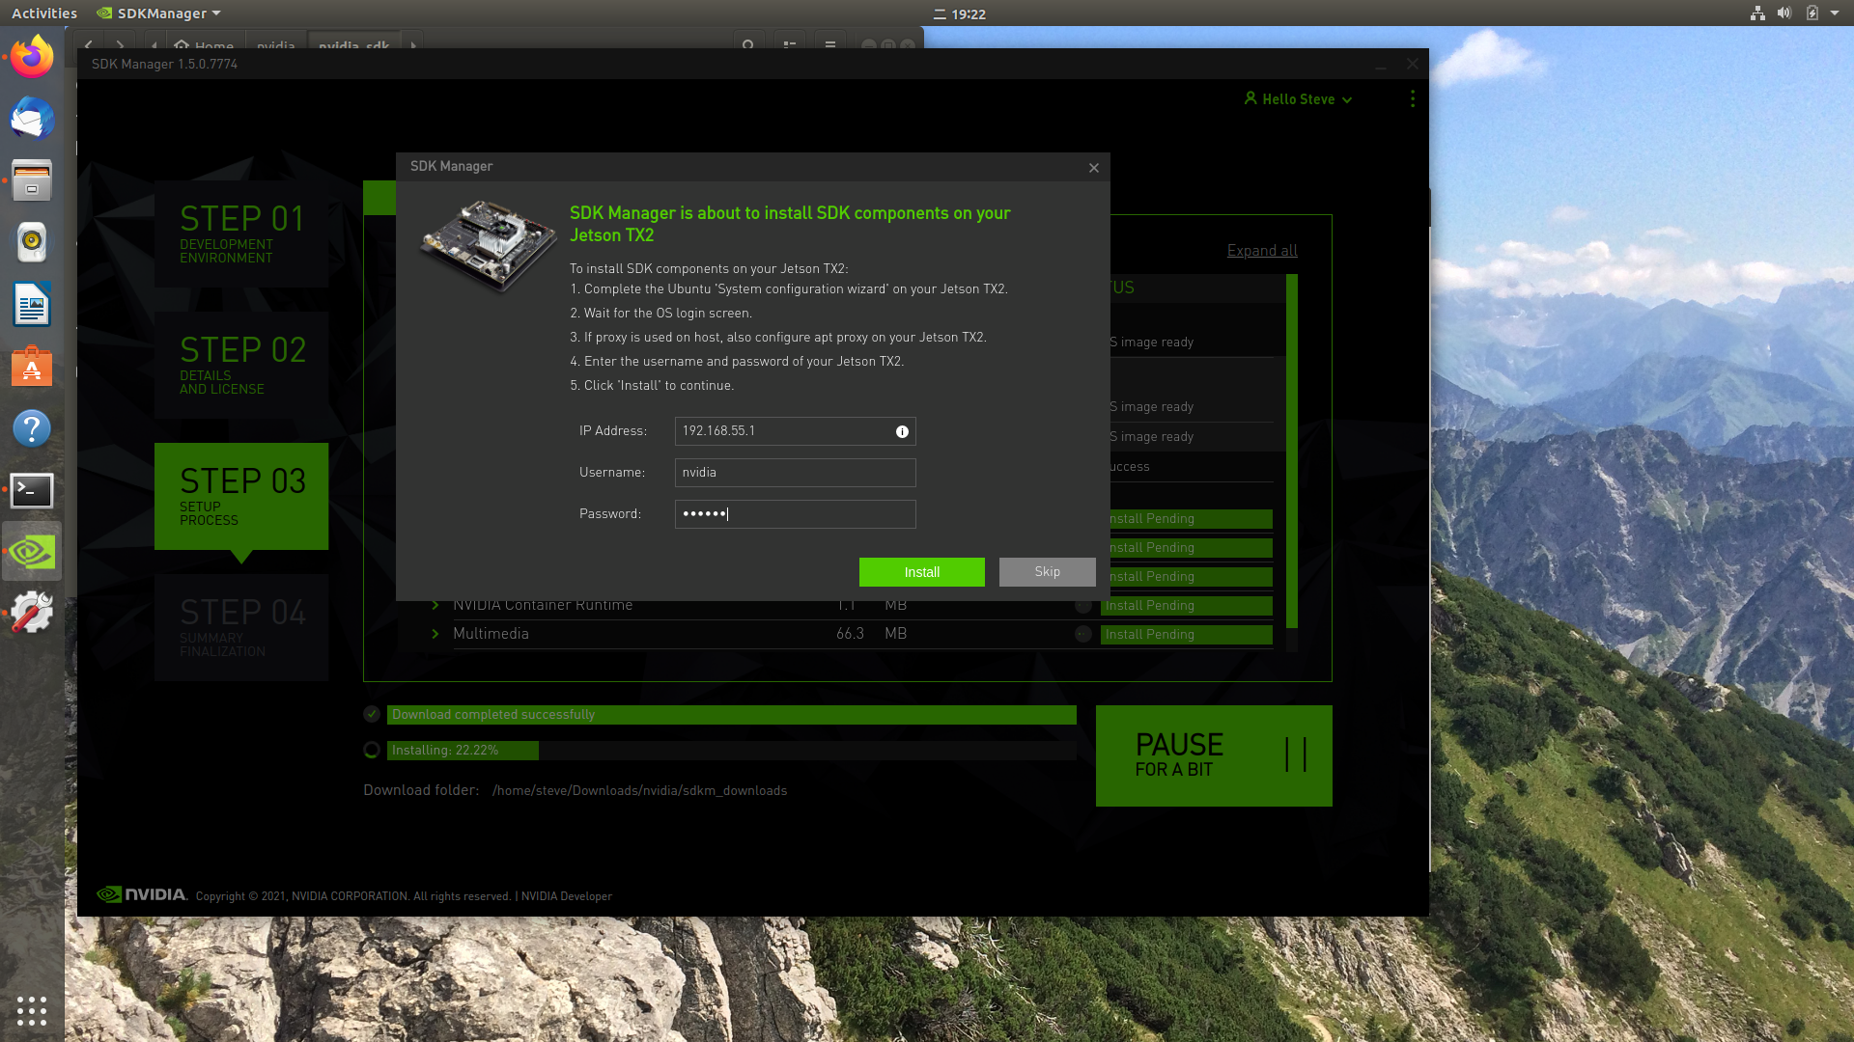
Task: Launch Firefox from the dock
Action: coord(32,57)
